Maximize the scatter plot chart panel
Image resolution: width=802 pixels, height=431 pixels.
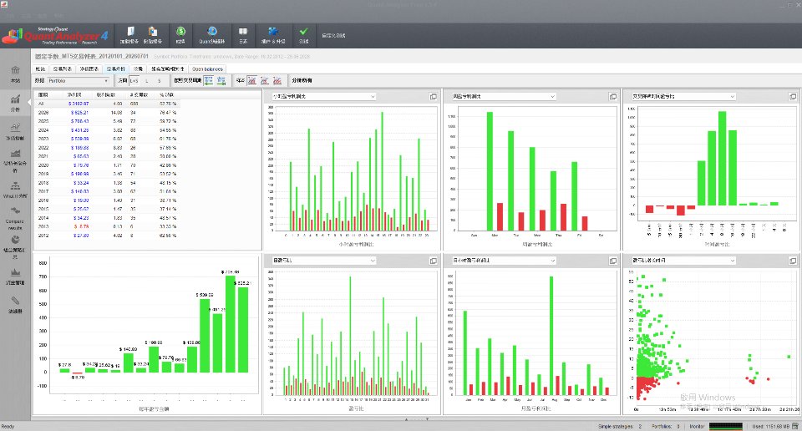(x=792, y=261)
